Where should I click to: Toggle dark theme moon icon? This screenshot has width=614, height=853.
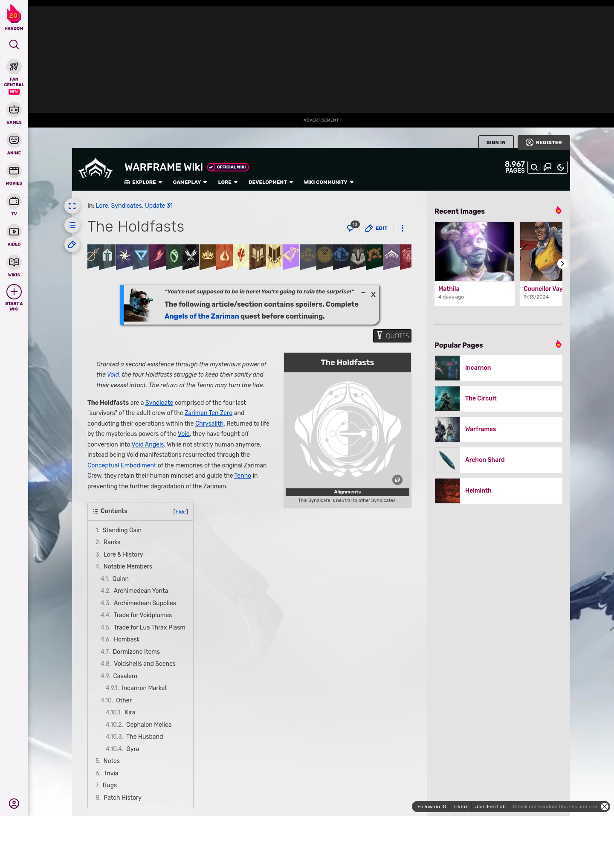[x=561, y=167]
